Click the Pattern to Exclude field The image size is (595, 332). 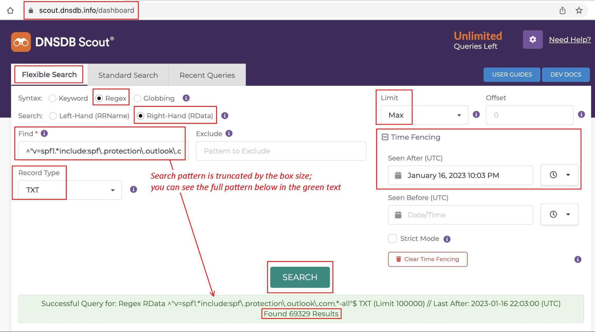tap(280, 151)
